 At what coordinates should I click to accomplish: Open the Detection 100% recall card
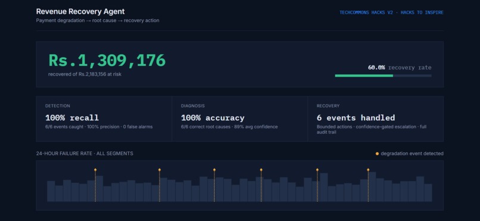[104, 119]
